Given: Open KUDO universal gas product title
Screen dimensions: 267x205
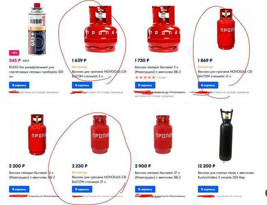Looking at the screenshot, I should coord(36,72).
